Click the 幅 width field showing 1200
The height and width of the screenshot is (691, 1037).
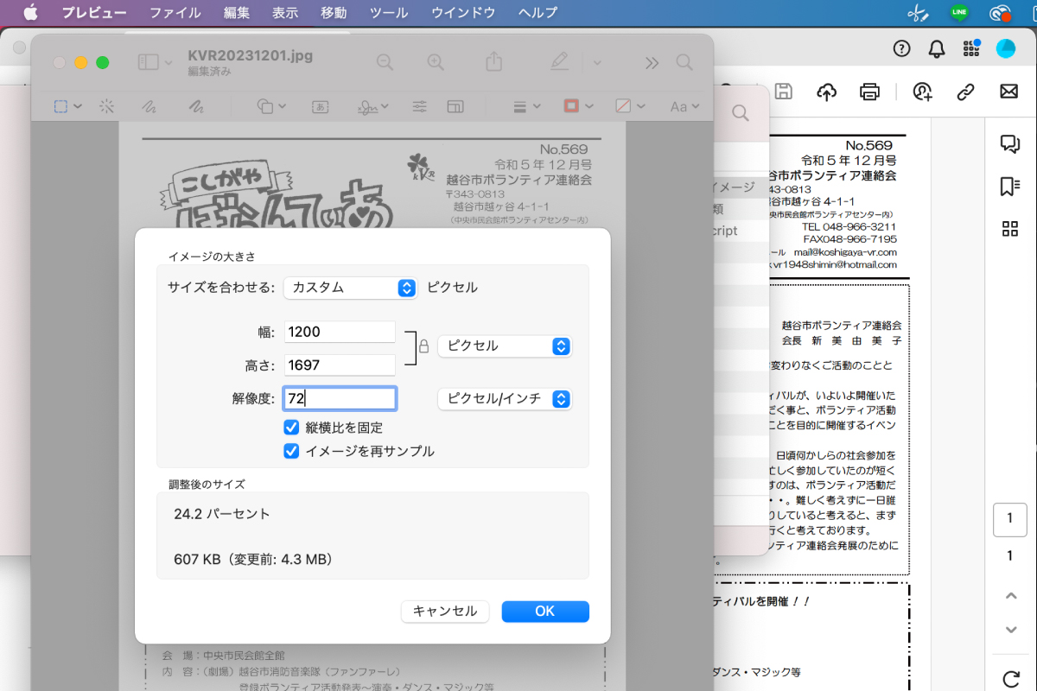pyautogui.click(x=340, y=332)
